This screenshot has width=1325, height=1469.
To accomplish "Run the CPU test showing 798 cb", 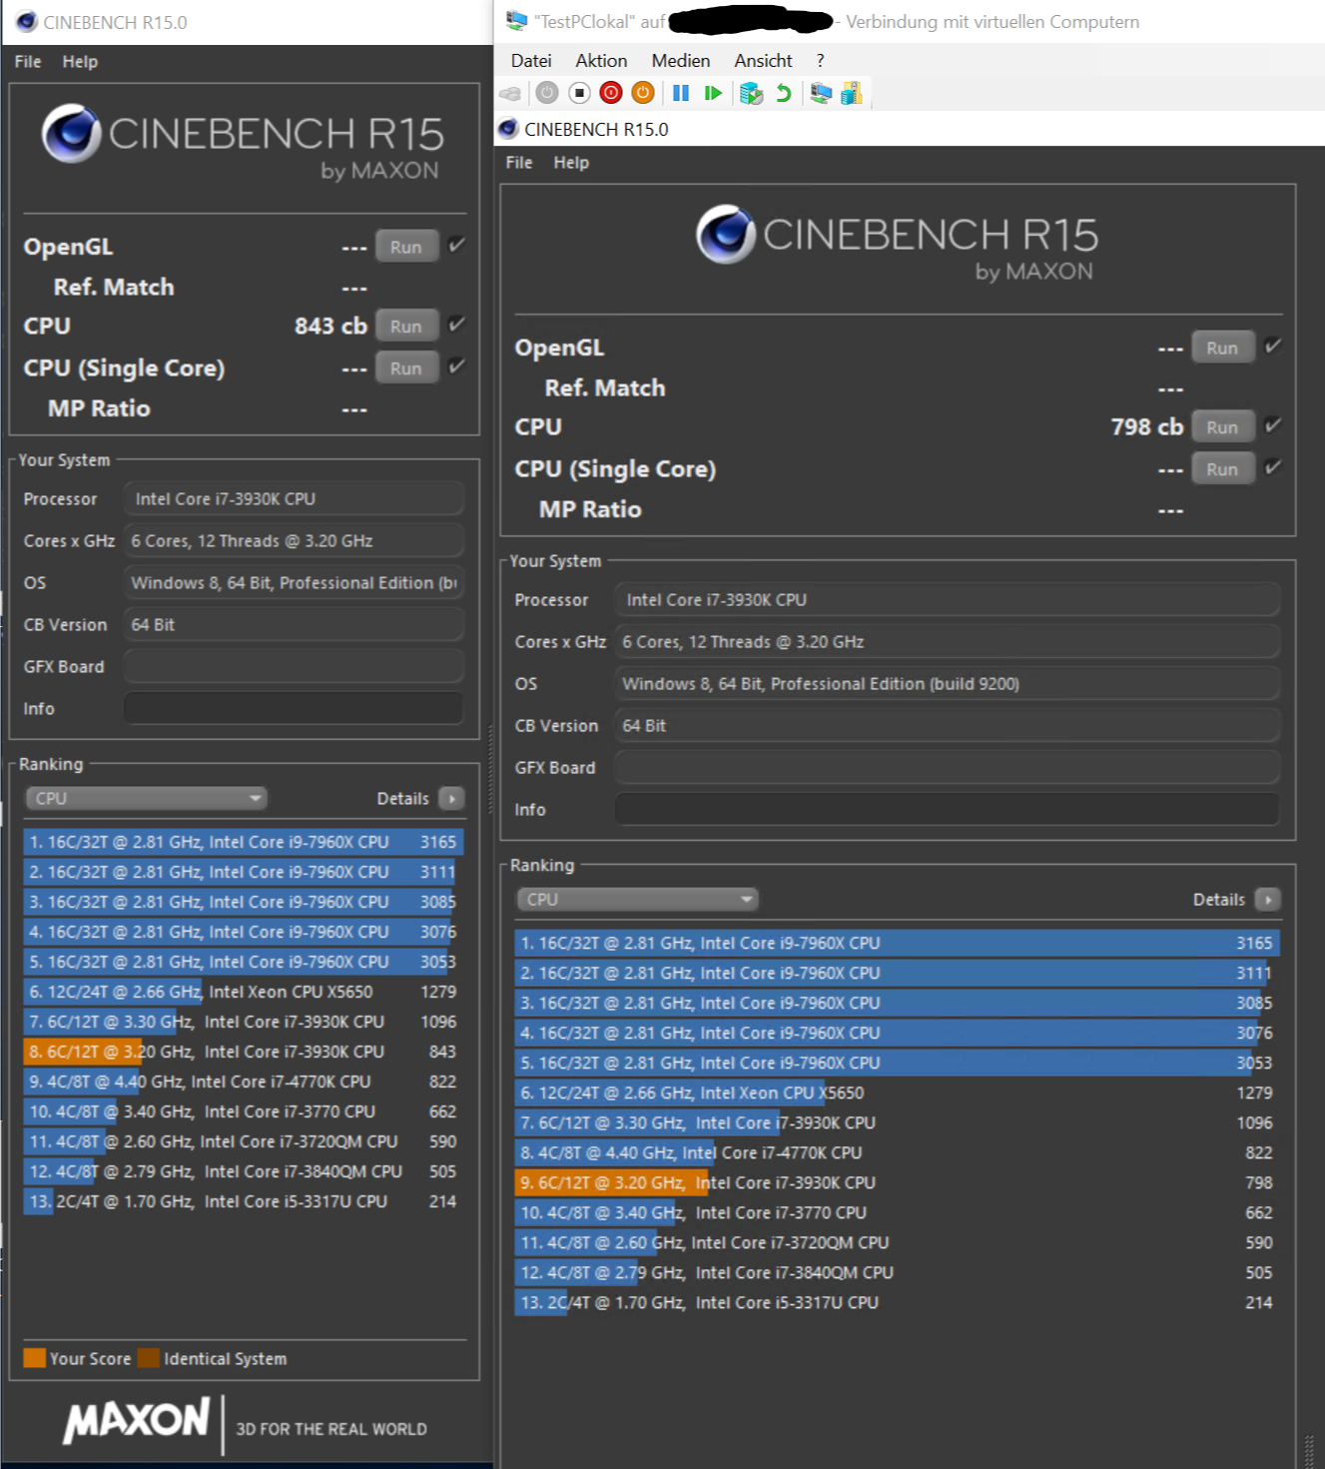I will point(1222,426).
